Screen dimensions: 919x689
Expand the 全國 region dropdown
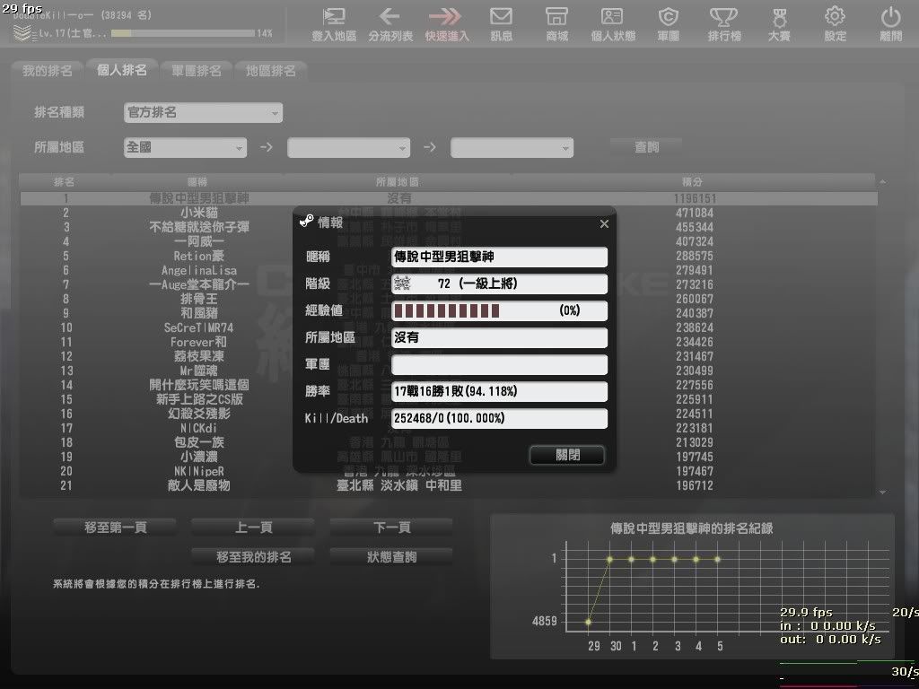point(185,148)
